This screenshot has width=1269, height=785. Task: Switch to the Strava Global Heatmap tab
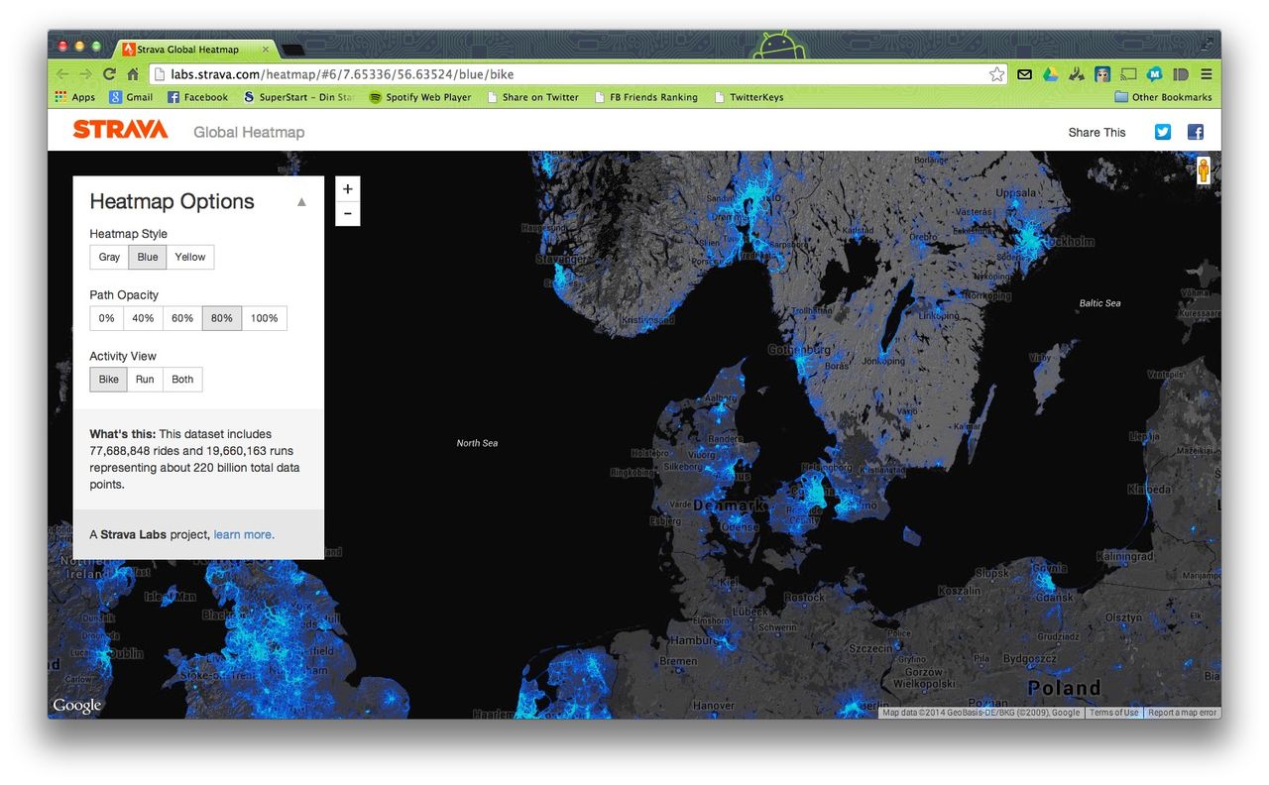(x=195, y=49)
